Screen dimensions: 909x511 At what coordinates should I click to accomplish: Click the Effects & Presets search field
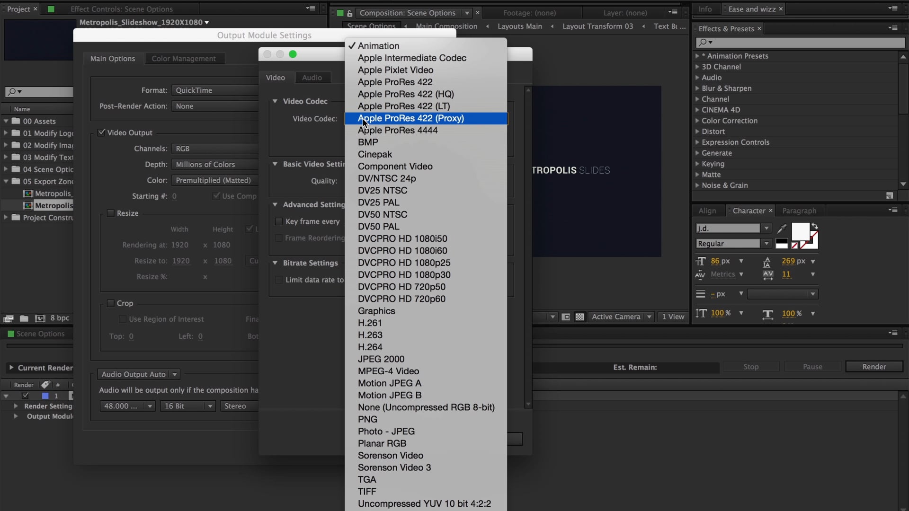800,42
